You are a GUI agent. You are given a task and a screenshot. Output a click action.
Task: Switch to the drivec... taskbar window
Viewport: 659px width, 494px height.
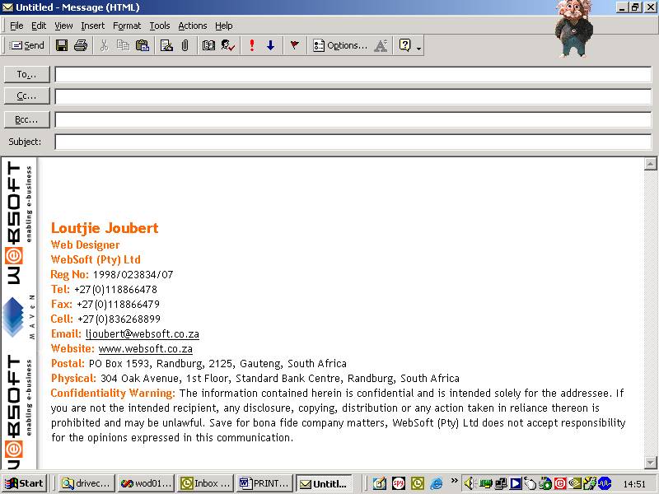pyautogui.click(x=86, y=483)
